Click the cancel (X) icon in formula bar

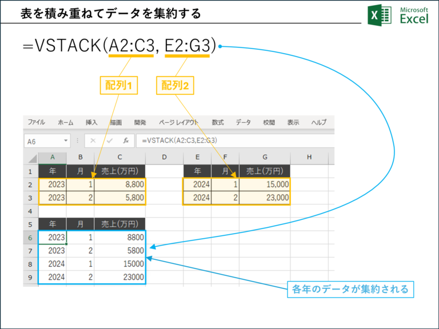(94, 141)
